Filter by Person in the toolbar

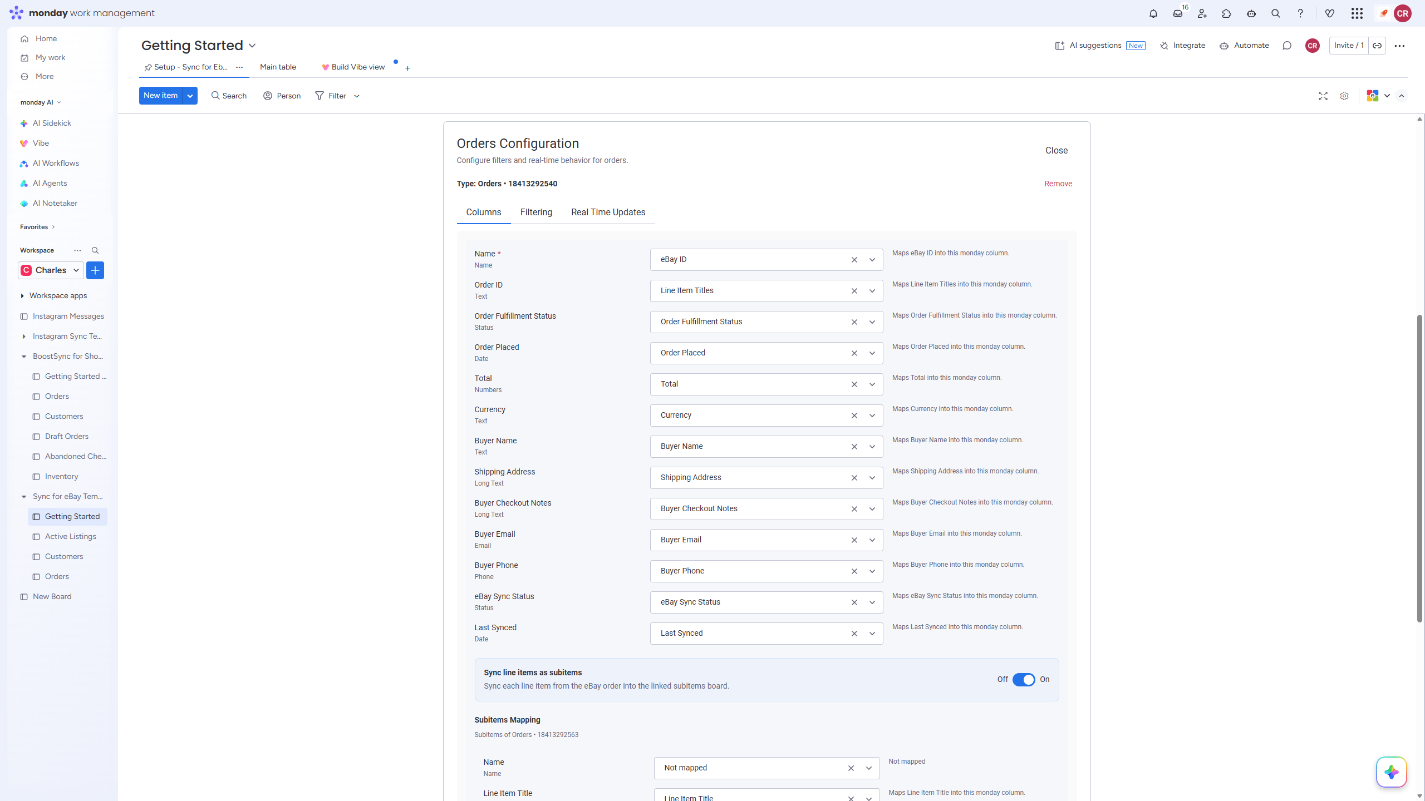pos(282,96)
